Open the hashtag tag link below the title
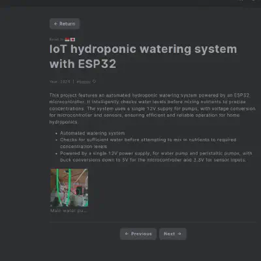Screen dimensions: 261x261 pos(84,82)
